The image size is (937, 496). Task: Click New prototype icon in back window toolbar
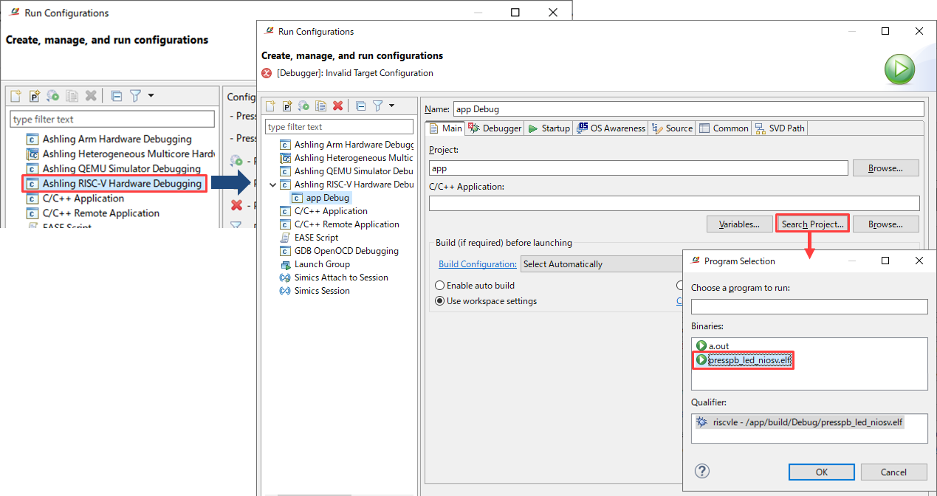click(x=34, y=95)
